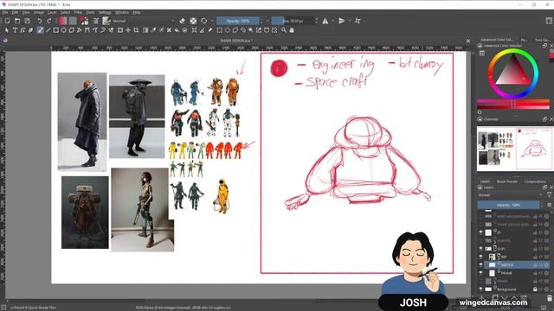This screenshot has height=311, width=554.
Task: Switch to the Brush Presets tab
Action: [507, 181]
